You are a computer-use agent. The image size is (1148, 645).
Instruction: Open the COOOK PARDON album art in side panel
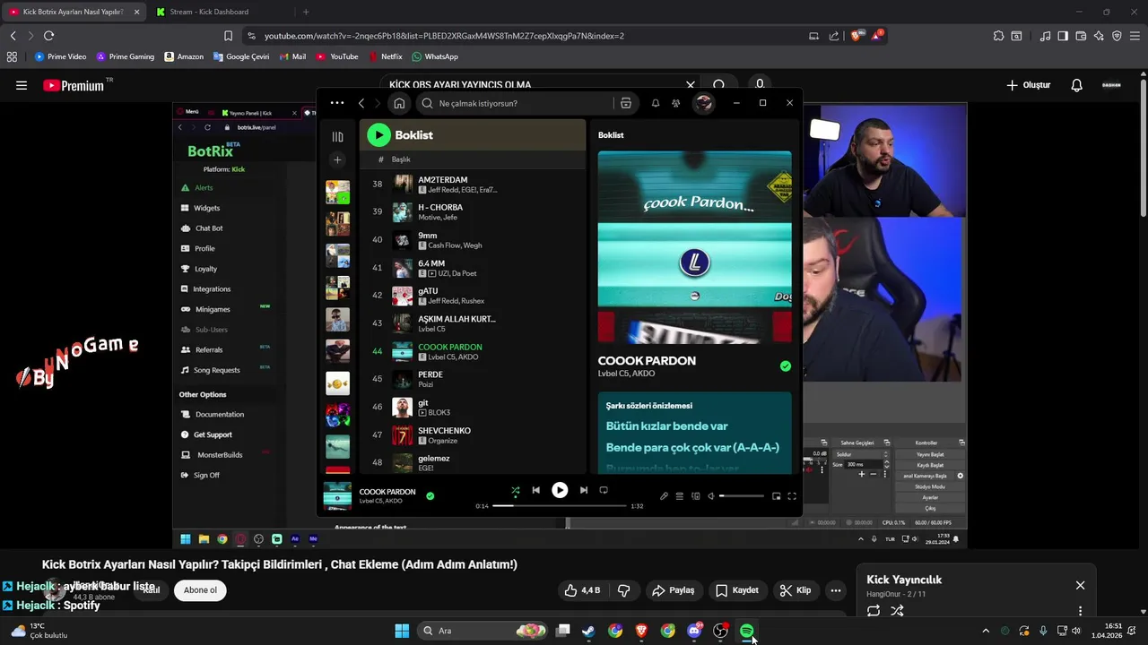[695, 247]
